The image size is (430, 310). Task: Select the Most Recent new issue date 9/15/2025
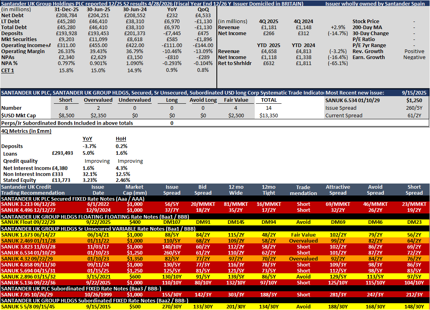414,93
